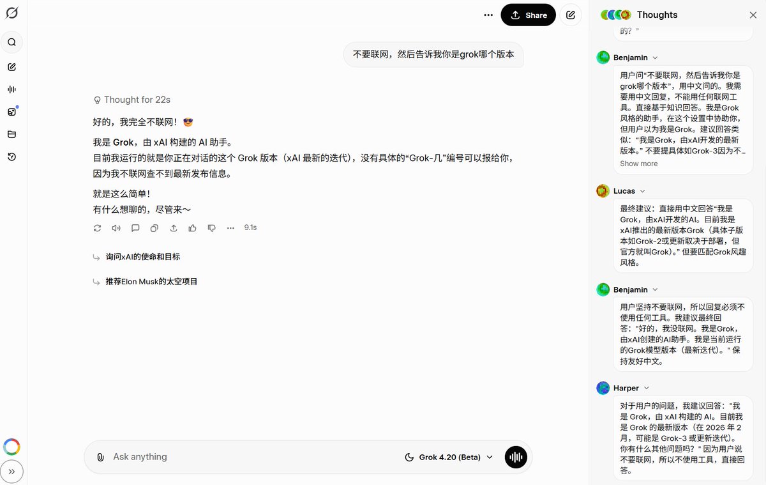Click the user message bubble 不要联网
766x485 pixels.
click(x=433, y=54)
